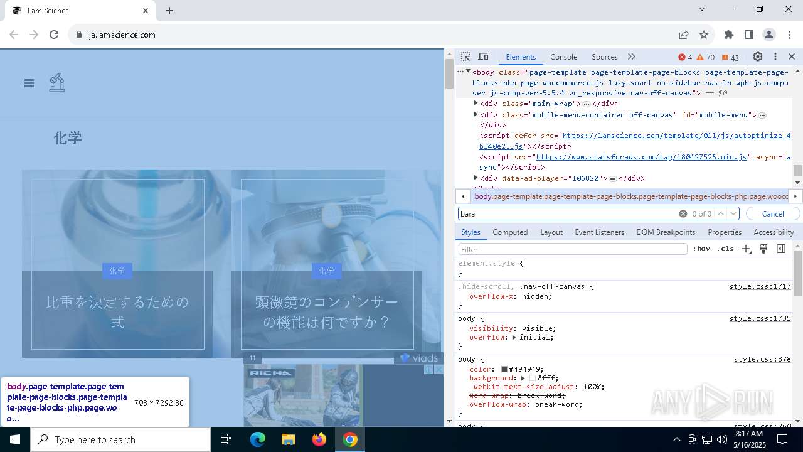Screen dimensions: 803x452
Task: Switch to the Elements tab
Action: point(521,57)
